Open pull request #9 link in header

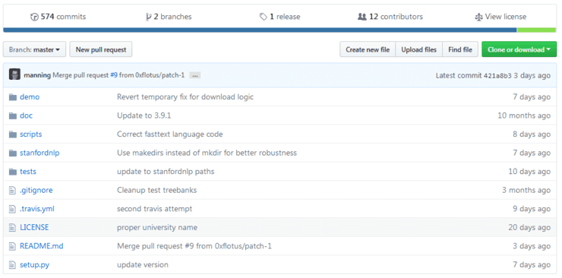coord(114,75)
